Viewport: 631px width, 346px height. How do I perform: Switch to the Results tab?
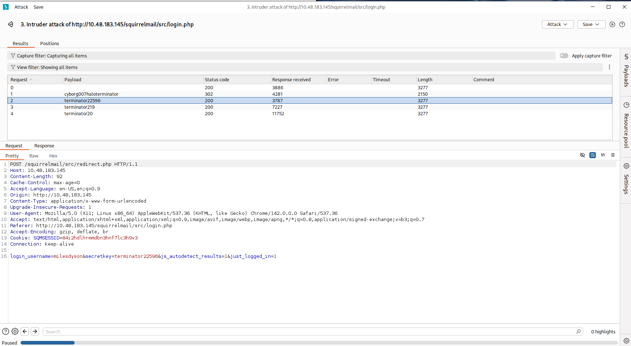[x=21, y=43]
